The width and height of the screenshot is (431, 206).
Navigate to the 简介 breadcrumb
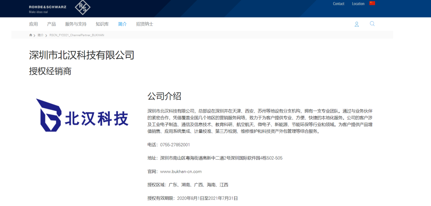point(41,35)
